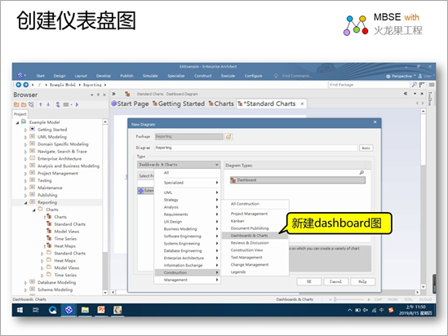448x336 pixels.
Task: Click the package browse folder icon in New Diagram
Action: click(228, 137)
